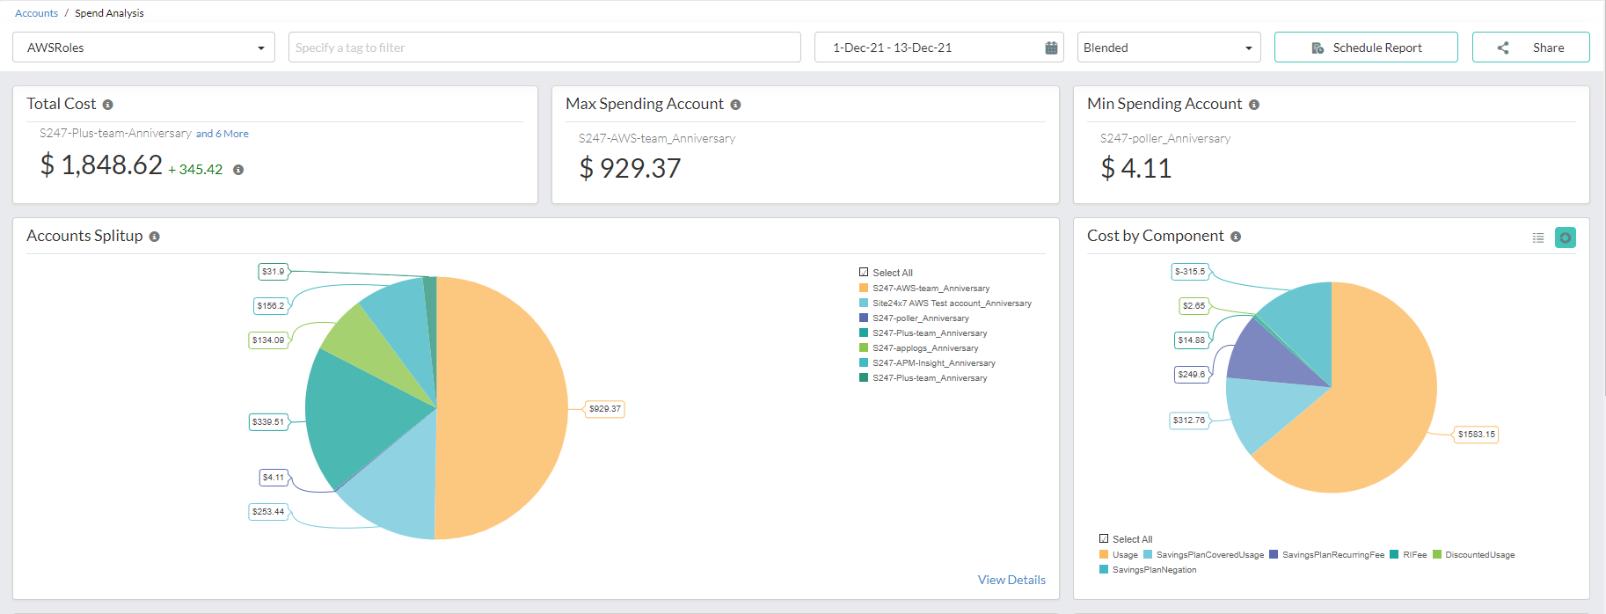
Task: Open View Details link in Accounts Splitup
Action: tap(1011, 580)
